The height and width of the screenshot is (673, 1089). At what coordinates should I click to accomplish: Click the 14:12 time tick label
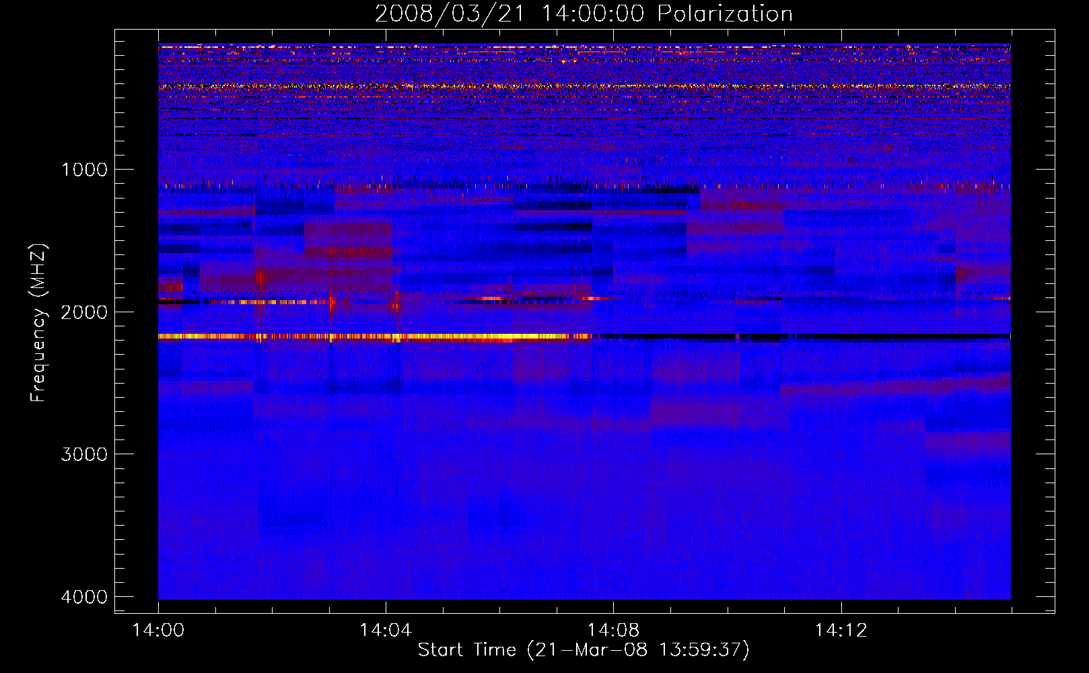pos(841,631)
